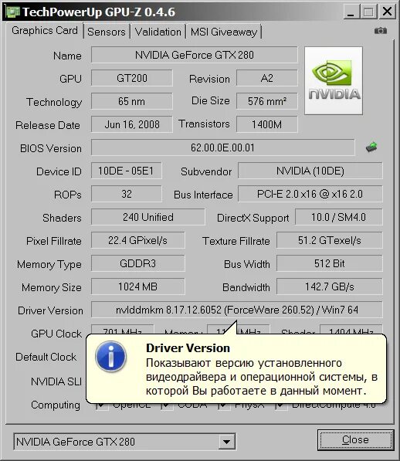Click the NVIDIA logo image
This screenshot has width=400, height=461.
334,80
